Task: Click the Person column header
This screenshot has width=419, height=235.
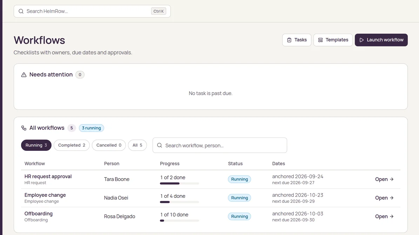Action: (112, 163)
